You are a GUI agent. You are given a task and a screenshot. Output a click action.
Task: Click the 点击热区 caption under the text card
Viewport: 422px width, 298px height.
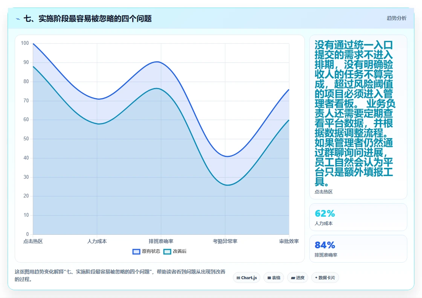tap(324, 192)
